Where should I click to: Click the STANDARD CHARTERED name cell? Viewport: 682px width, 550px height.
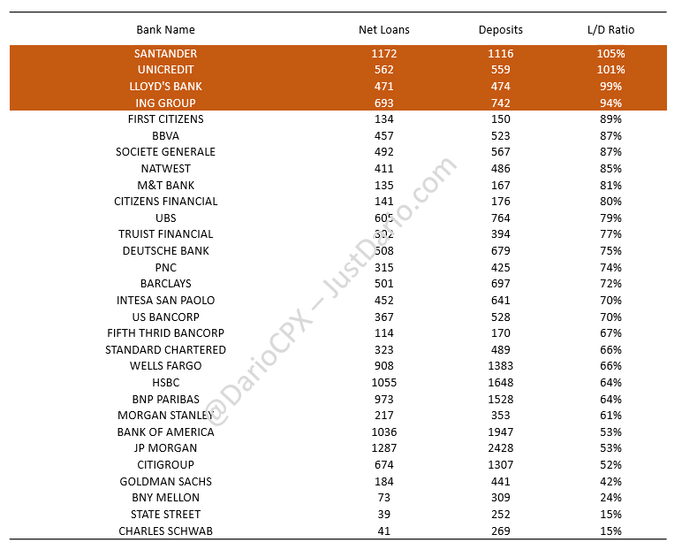pos(165,350)
